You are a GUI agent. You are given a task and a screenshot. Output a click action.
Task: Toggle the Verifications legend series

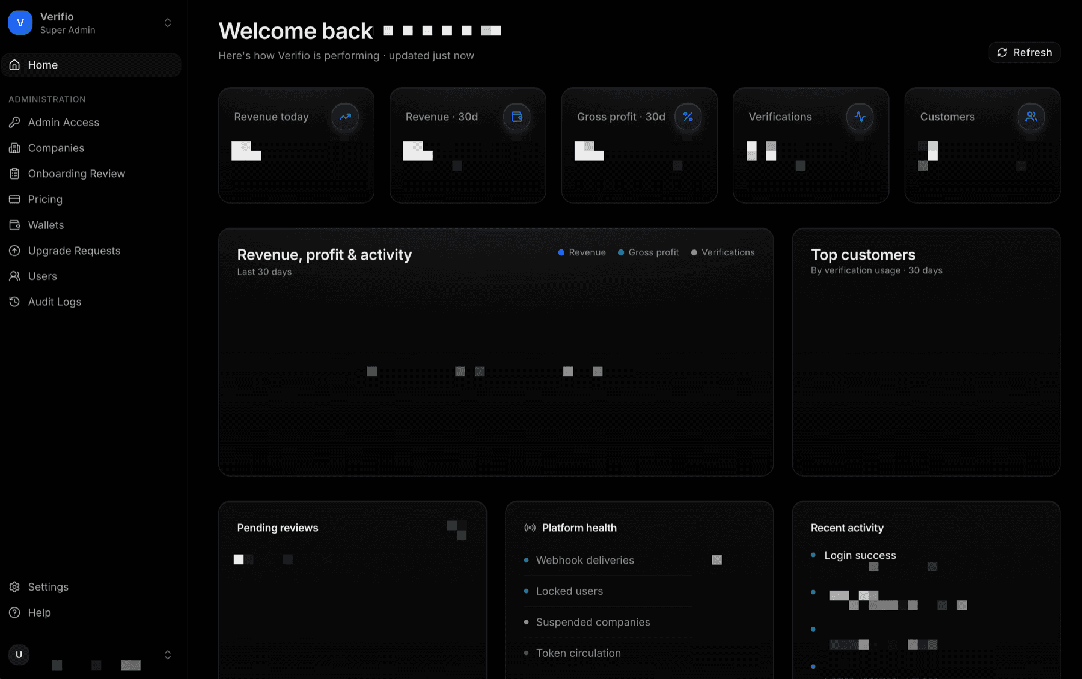coord(723,252)
